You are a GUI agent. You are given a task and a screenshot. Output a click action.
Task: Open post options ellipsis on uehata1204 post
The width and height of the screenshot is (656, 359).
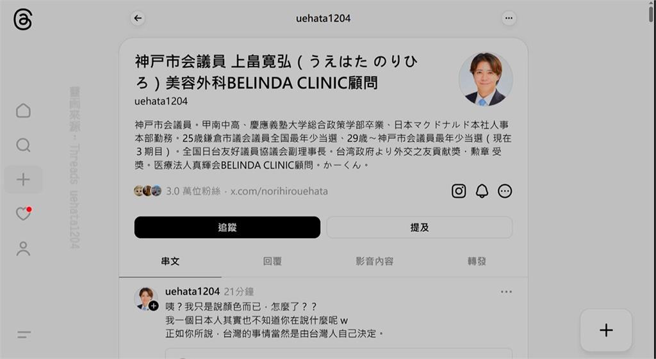[x=506, y=292]
